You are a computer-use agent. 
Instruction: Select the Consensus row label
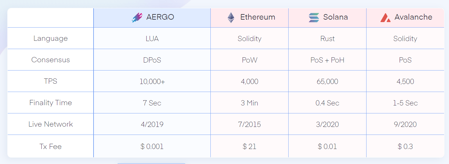click(x=51, y=60)
